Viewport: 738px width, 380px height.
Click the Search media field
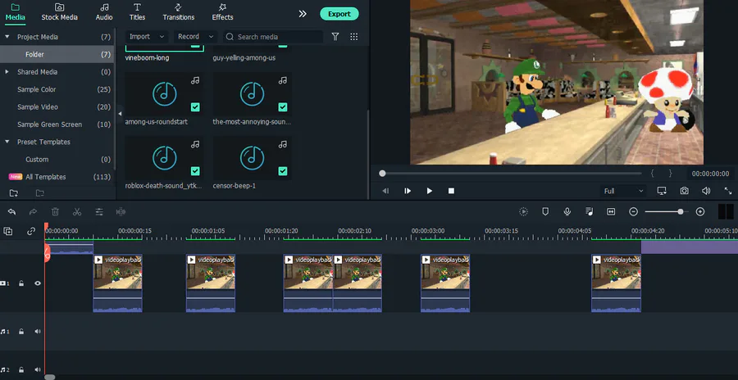[x=273, y=37]
